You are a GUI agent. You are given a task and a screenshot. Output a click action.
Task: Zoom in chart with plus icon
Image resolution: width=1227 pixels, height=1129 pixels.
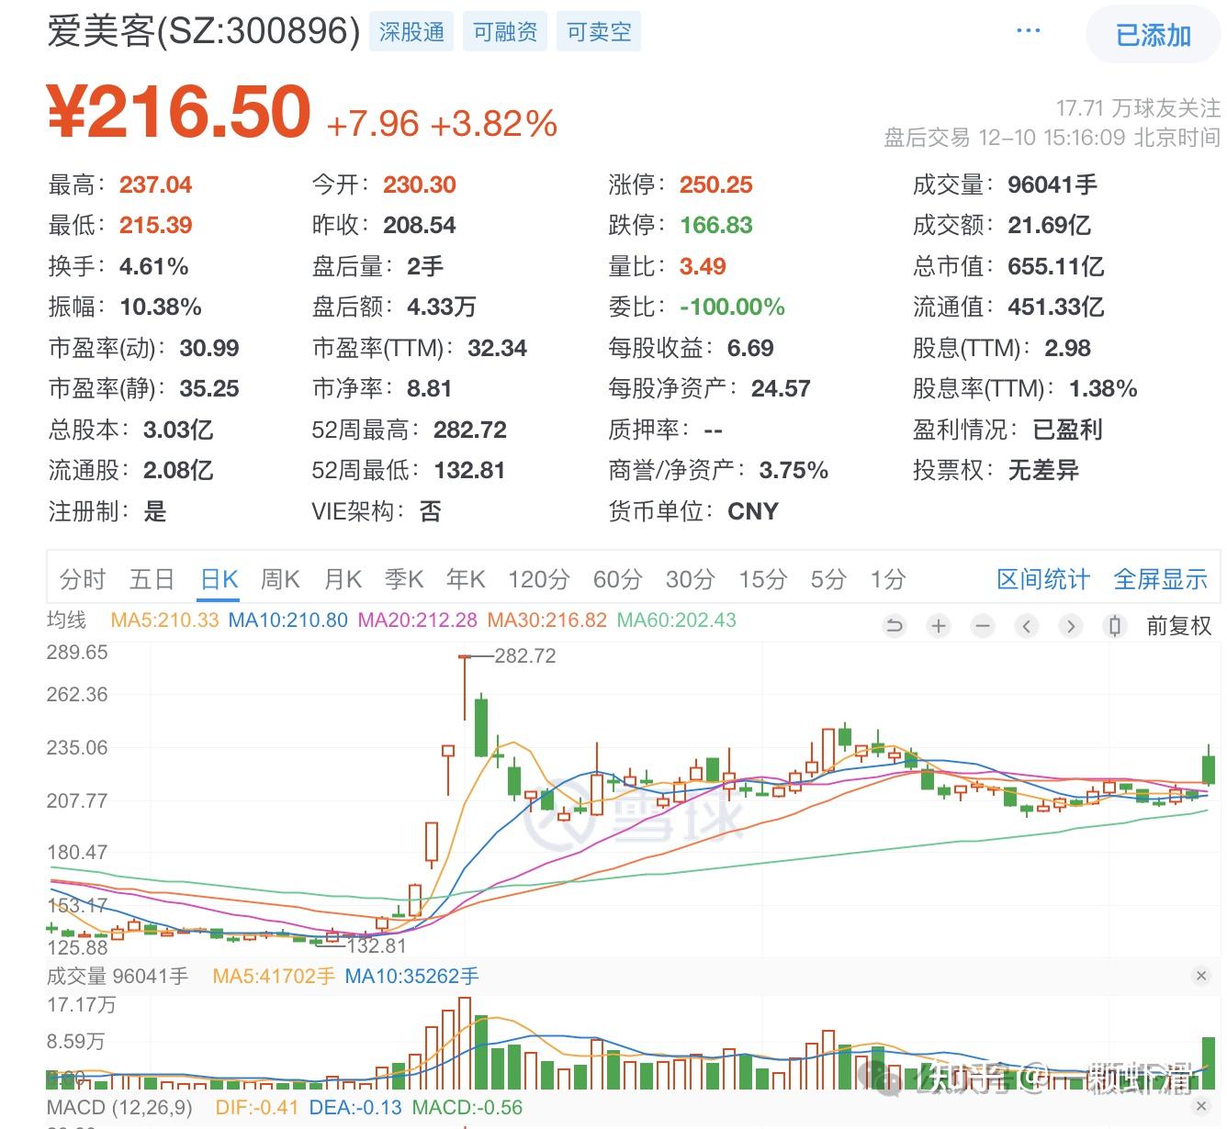[x=938, y=626]
